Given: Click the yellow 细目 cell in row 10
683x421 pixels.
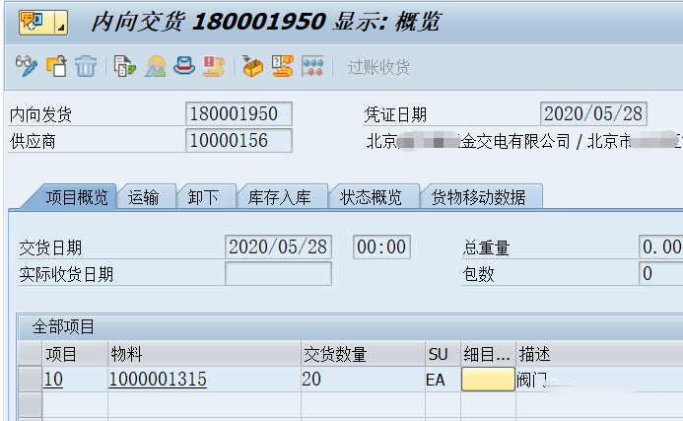Looking at the screenshot, I should click(487, 380).
